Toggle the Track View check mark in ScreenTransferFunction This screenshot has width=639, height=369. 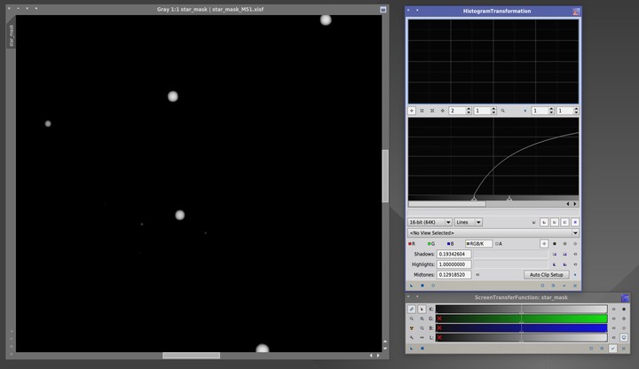(x=612, y=349)
